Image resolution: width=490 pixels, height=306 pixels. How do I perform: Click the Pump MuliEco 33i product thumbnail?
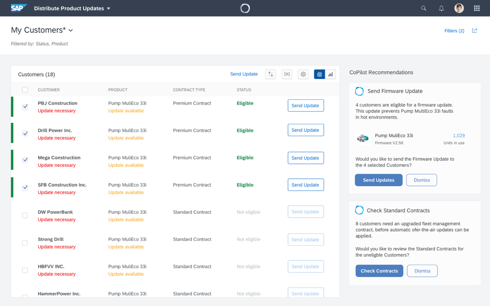click(x=363, y=138)
